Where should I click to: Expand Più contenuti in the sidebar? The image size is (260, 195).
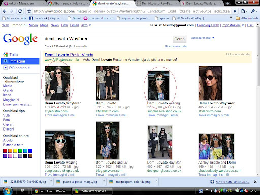[x=17, y=68]
